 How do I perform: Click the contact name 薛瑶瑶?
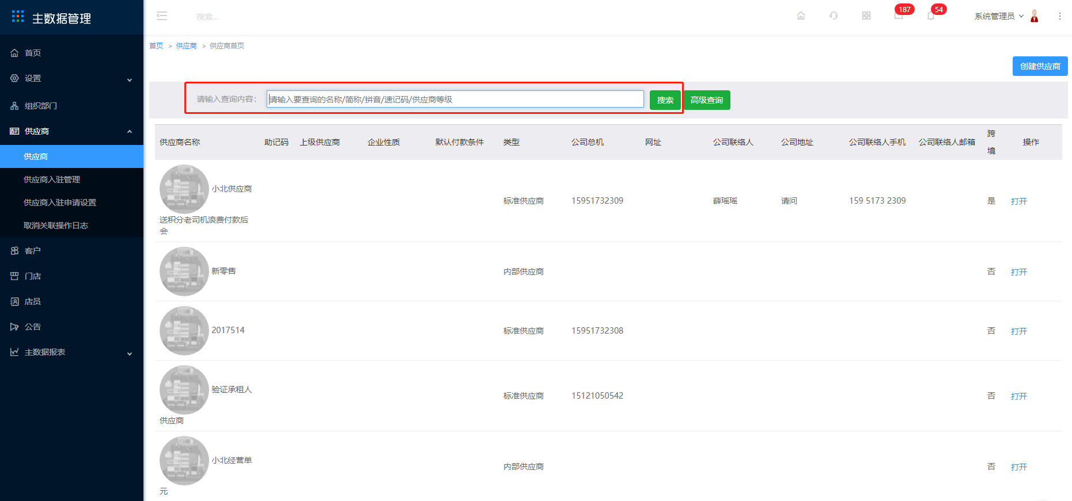pyautogui.click(x=725, y=201)
